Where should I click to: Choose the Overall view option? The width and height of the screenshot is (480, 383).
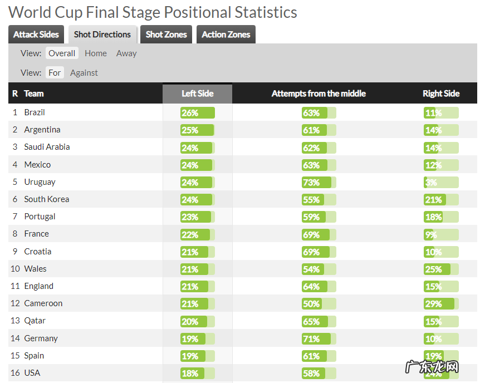pyautogui.click(x=62, y=53)
